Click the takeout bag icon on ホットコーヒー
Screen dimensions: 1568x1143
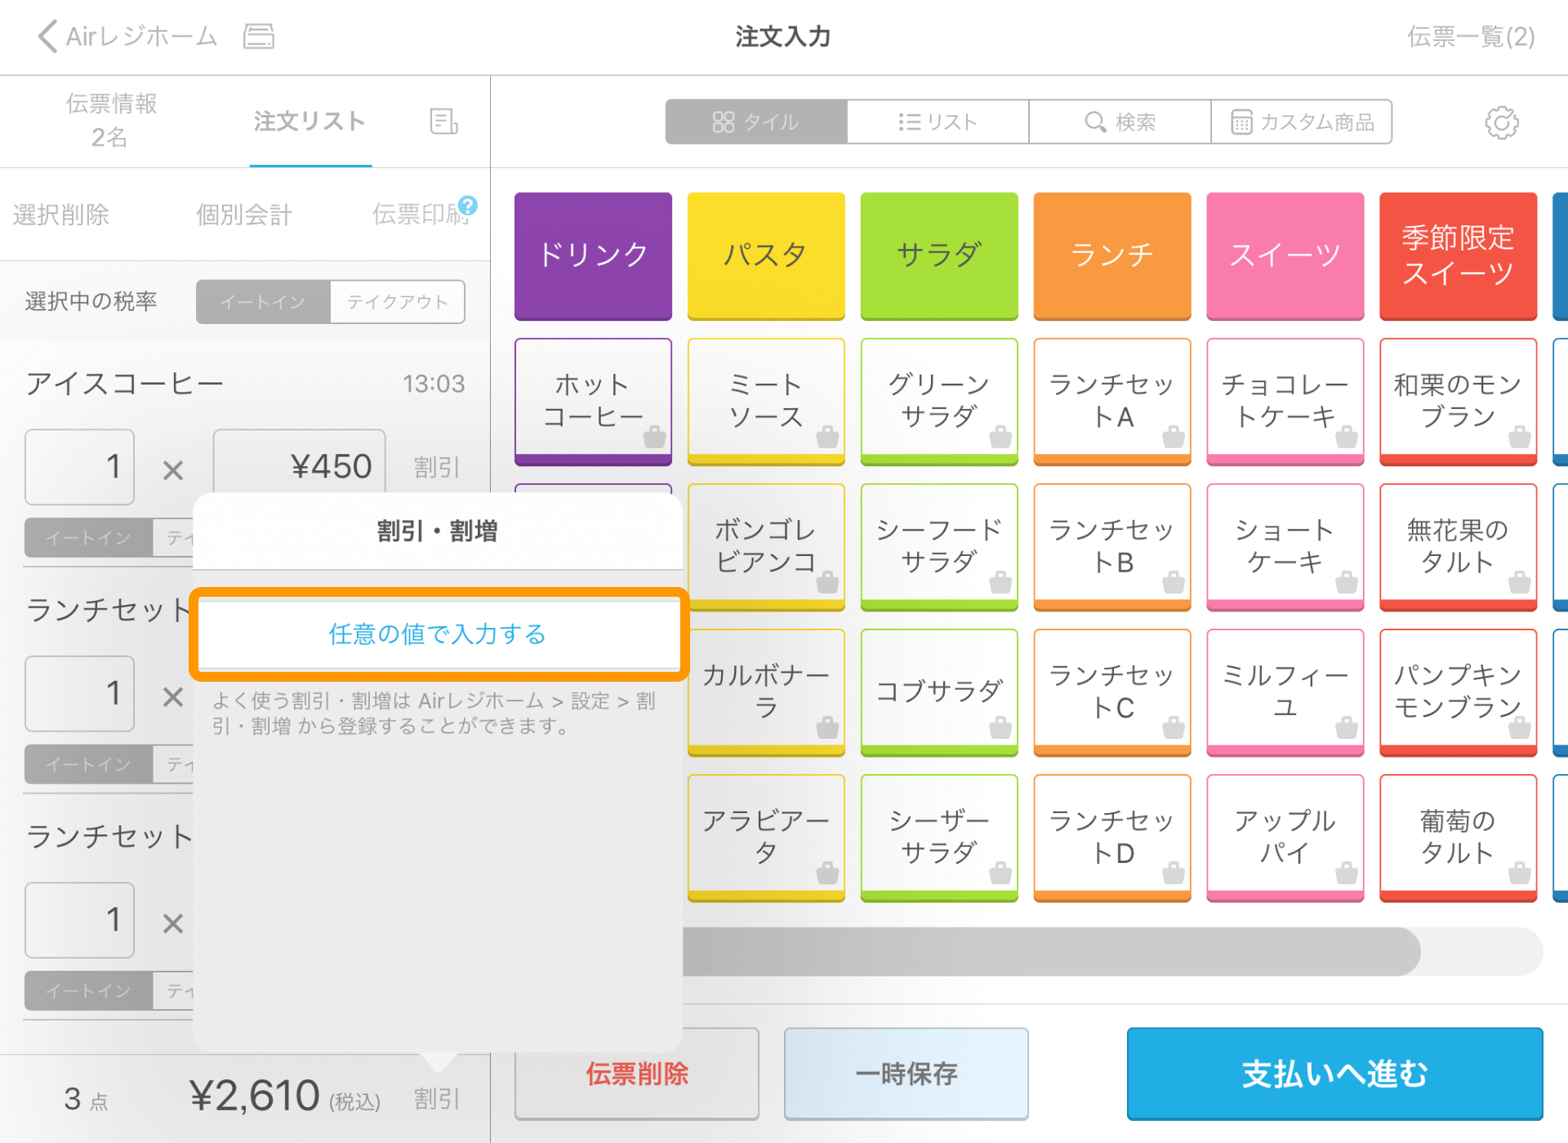[x=654, y=438]
